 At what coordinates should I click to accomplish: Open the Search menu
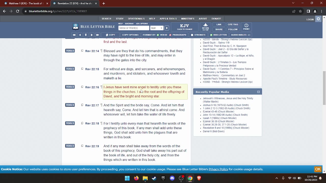tap(106, 19)
